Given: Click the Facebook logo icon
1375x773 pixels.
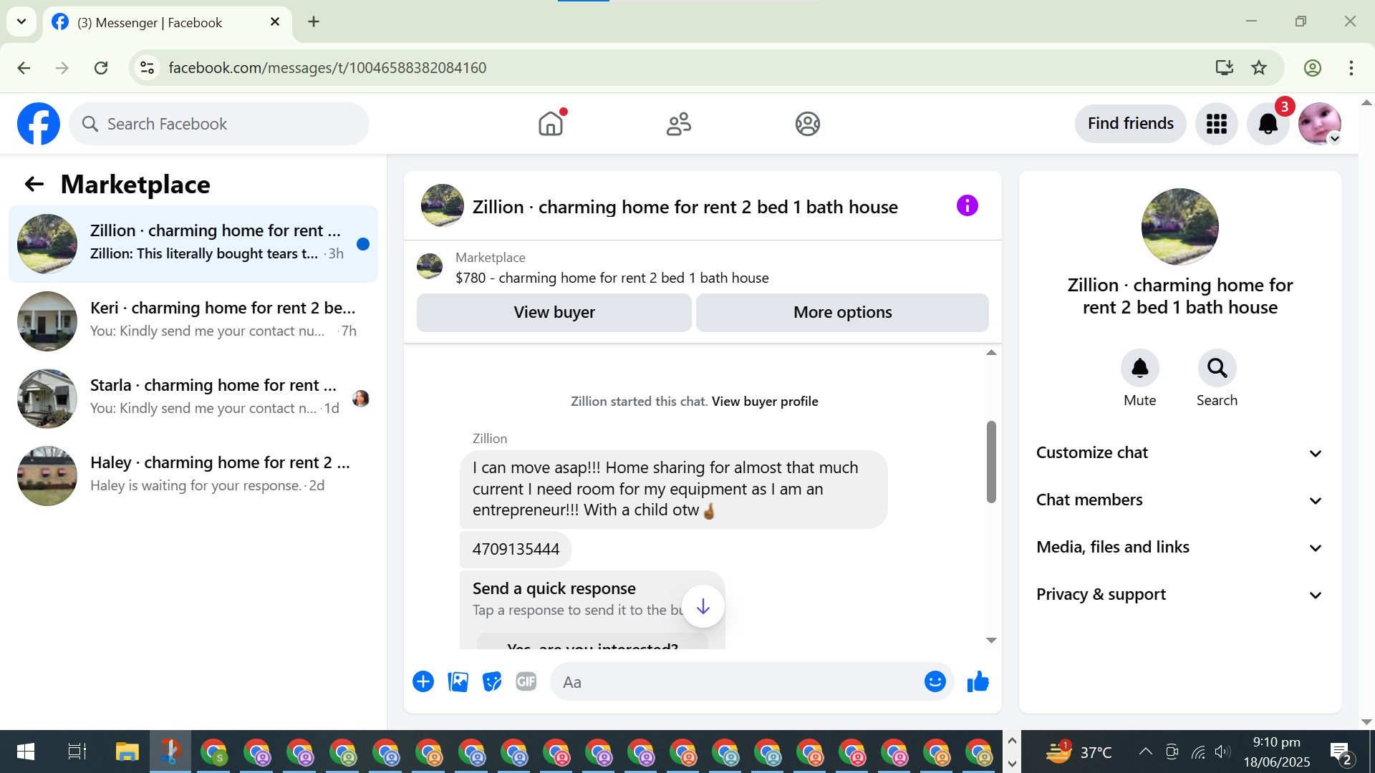Looking at the screenshot, I should pyautogui.click(x=39, y=124).
